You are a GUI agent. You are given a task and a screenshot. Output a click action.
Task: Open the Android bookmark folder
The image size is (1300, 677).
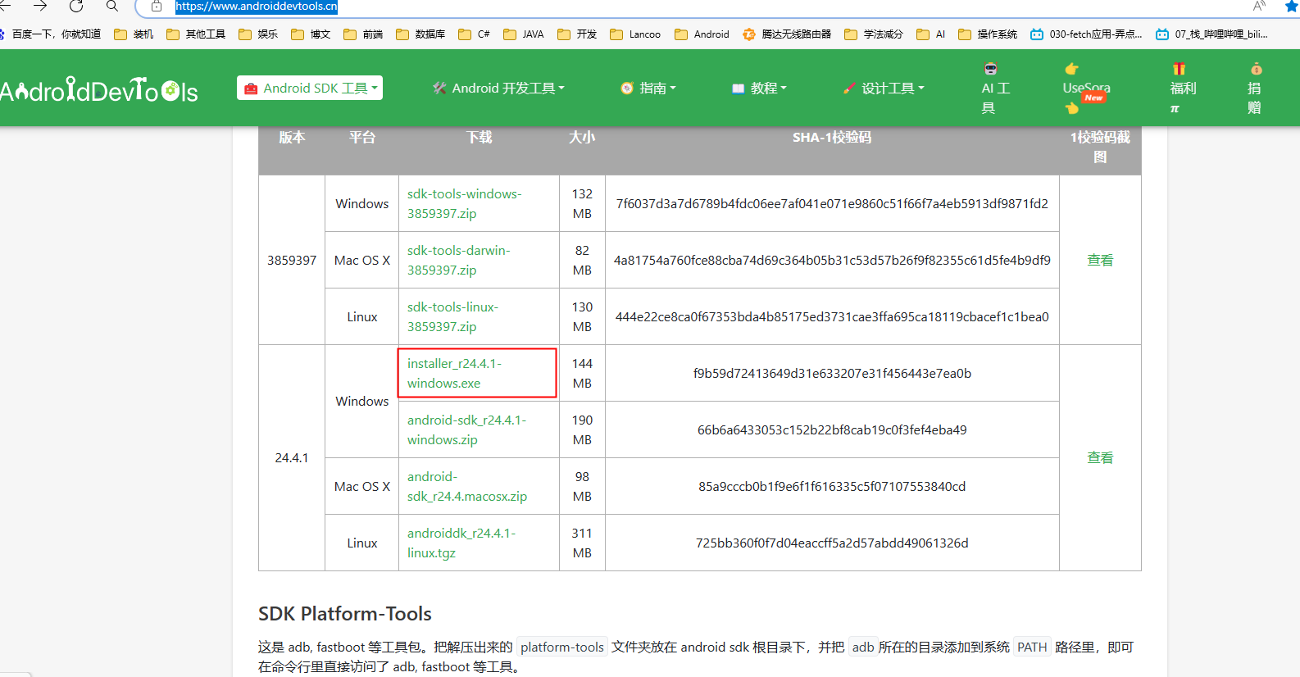[702, 34]
